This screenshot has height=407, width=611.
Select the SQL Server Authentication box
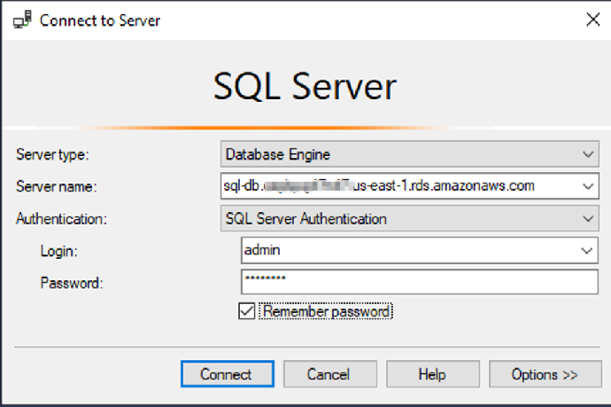tap(398, 218)
